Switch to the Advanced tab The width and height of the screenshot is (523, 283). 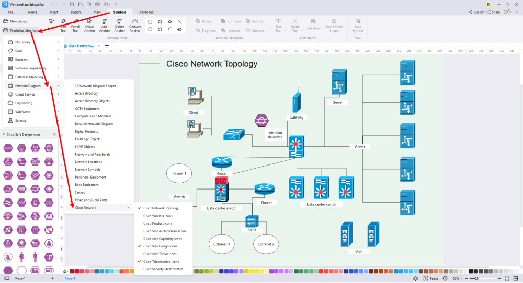[146, 13]
